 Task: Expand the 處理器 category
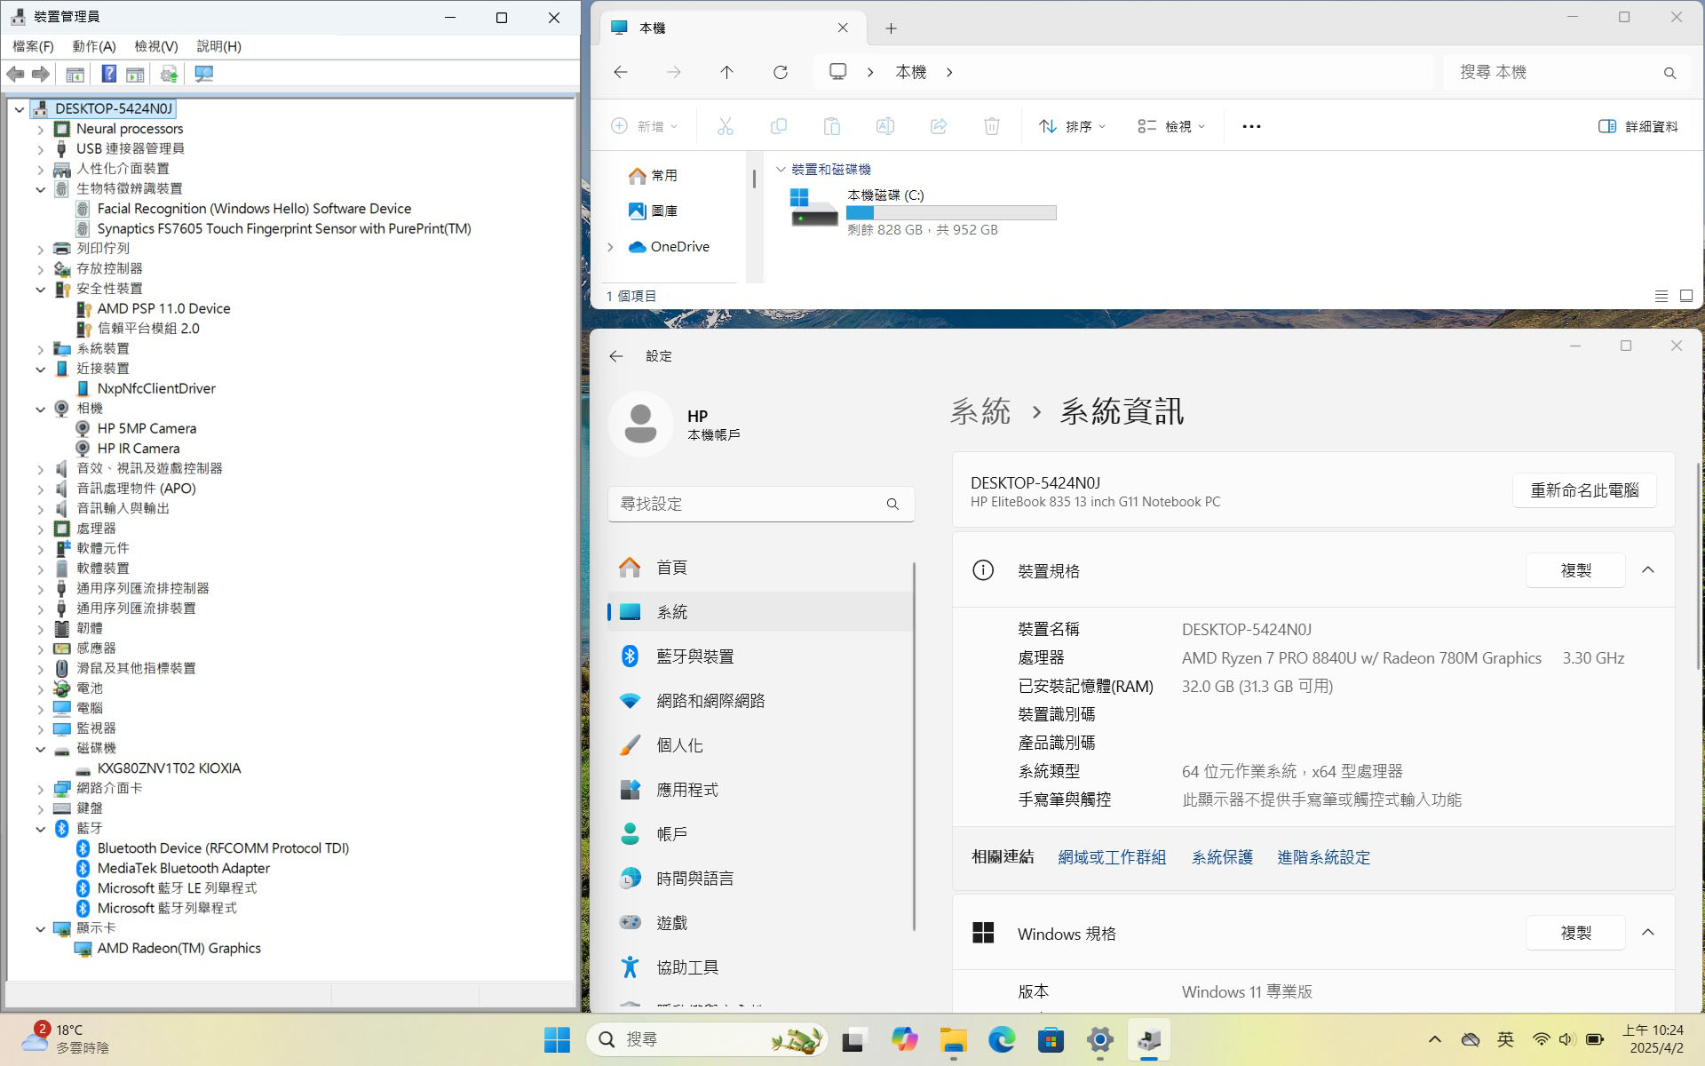[x=40, y=529]
